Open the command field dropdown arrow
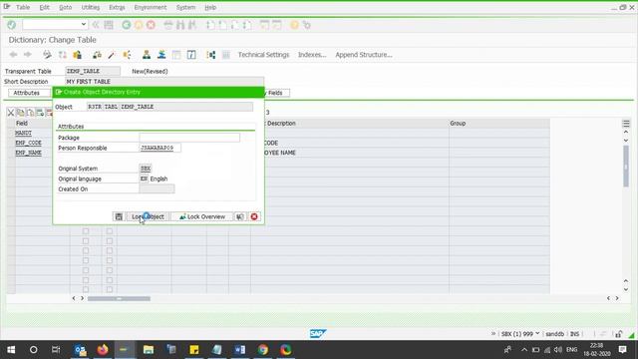This screenshot has height=359, width=638. 83,24
